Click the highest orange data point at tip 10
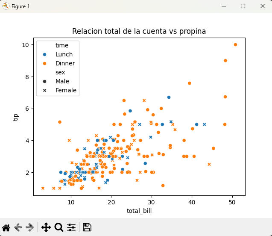Viewport: 272px width, 236px height. [235, 45]
